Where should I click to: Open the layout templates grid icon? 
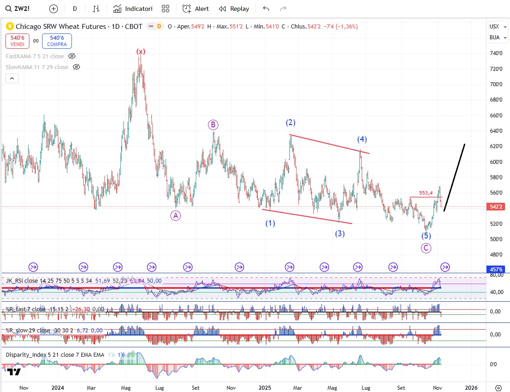coord(165,9)
